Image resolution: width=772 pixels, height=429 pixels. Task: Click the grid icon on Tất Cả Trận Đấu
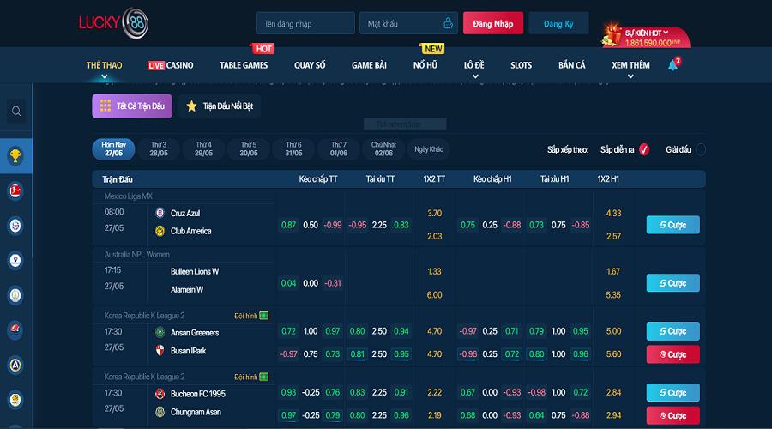(106, 106)
